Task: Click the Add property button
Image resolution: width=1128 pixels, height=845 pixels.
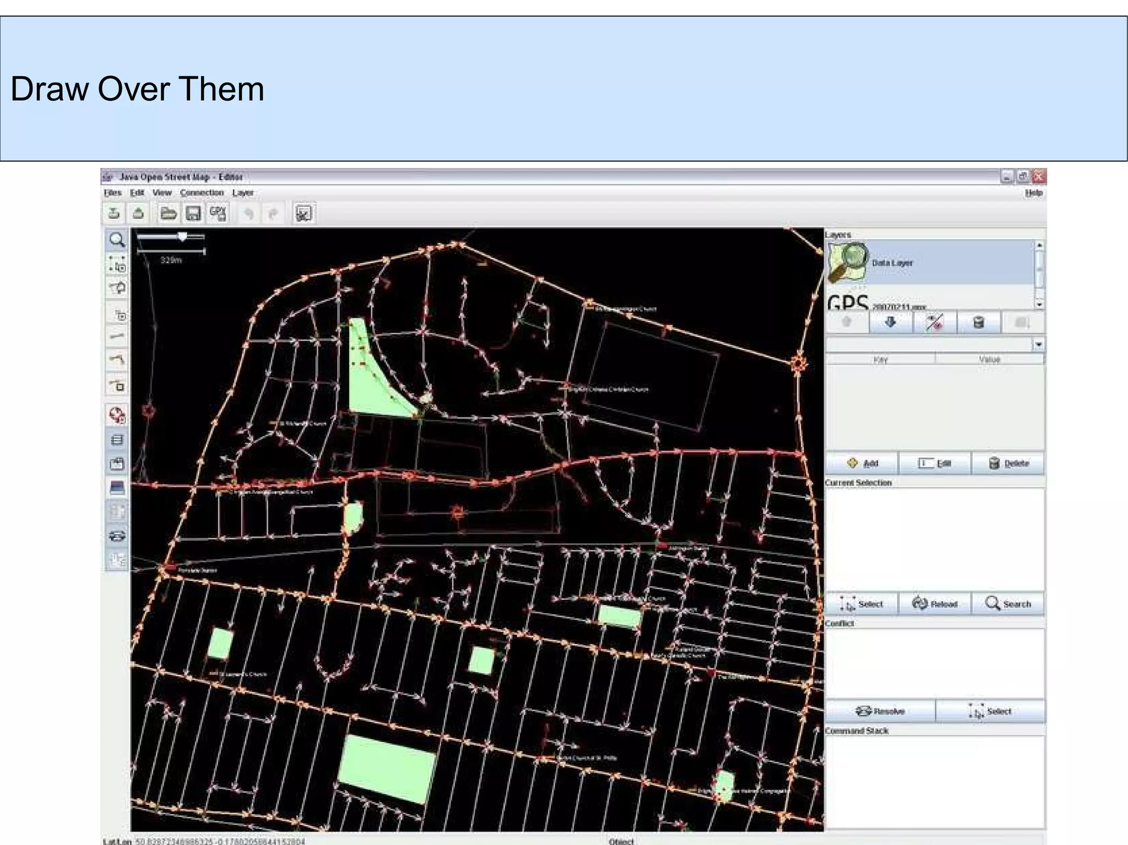Action: coord(862,464)
